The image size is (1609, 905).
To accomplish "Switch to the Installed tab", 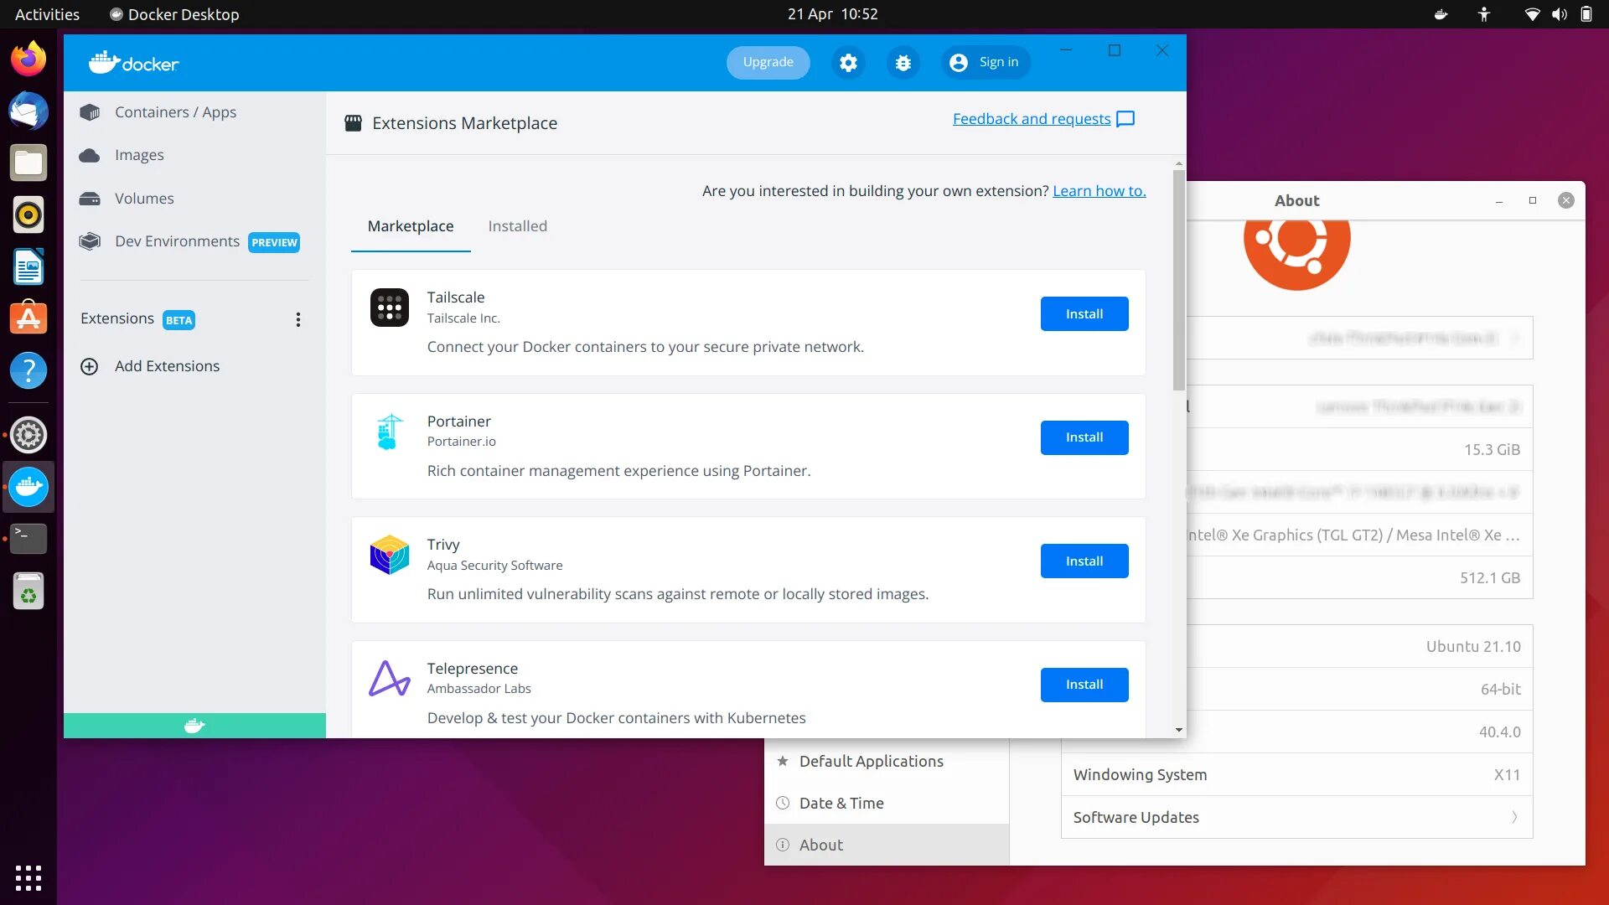I will tap(517, 226).
